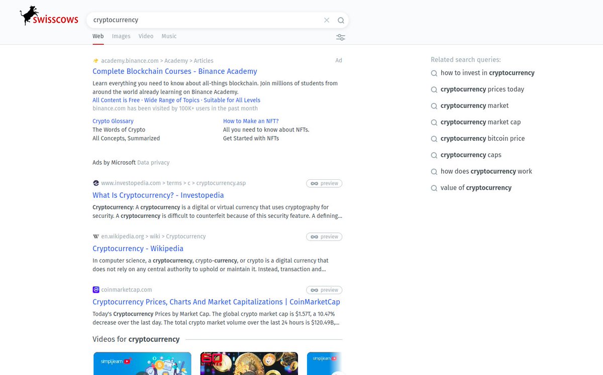603x375 pixels.
Task: Focus the cryptocurrency search input field
Action: point(206,20)
